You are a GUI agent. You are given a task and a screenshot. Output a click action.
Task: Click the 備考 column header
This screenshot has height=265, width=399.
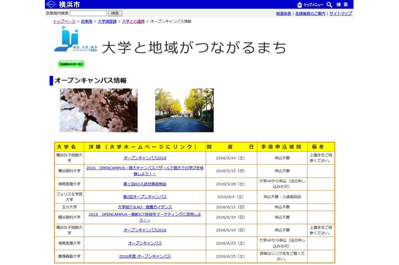pyautogui.click(x=321, y=147)
